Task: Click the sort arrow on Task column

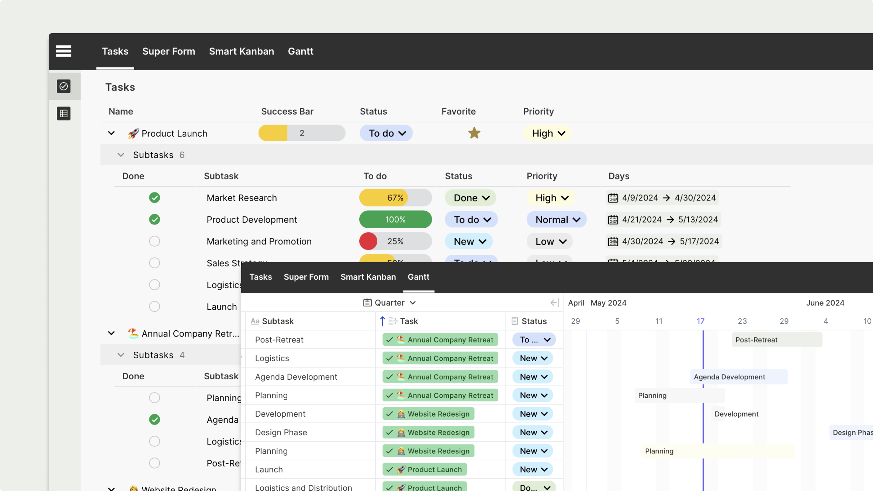Action: tap(382, 321)
